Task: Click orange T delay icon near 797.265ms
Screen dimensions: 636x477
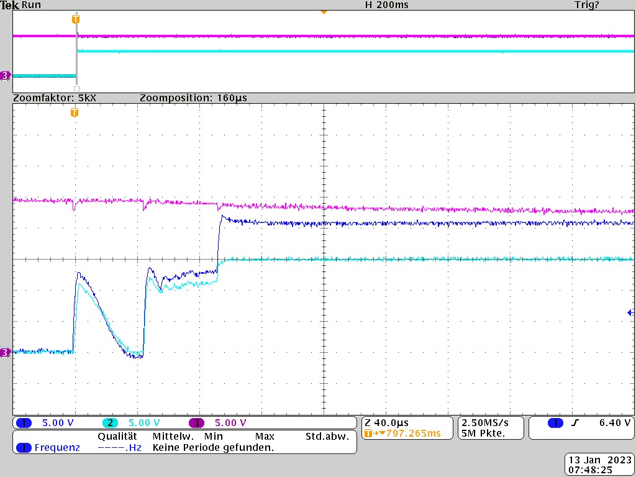Action: click(x=368, y=434)
